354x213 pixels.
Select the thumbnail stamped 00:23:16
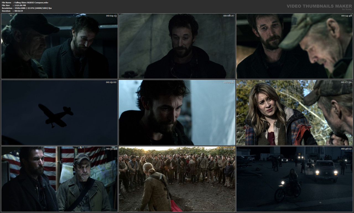pyautogui.click(x=177, y=112)
